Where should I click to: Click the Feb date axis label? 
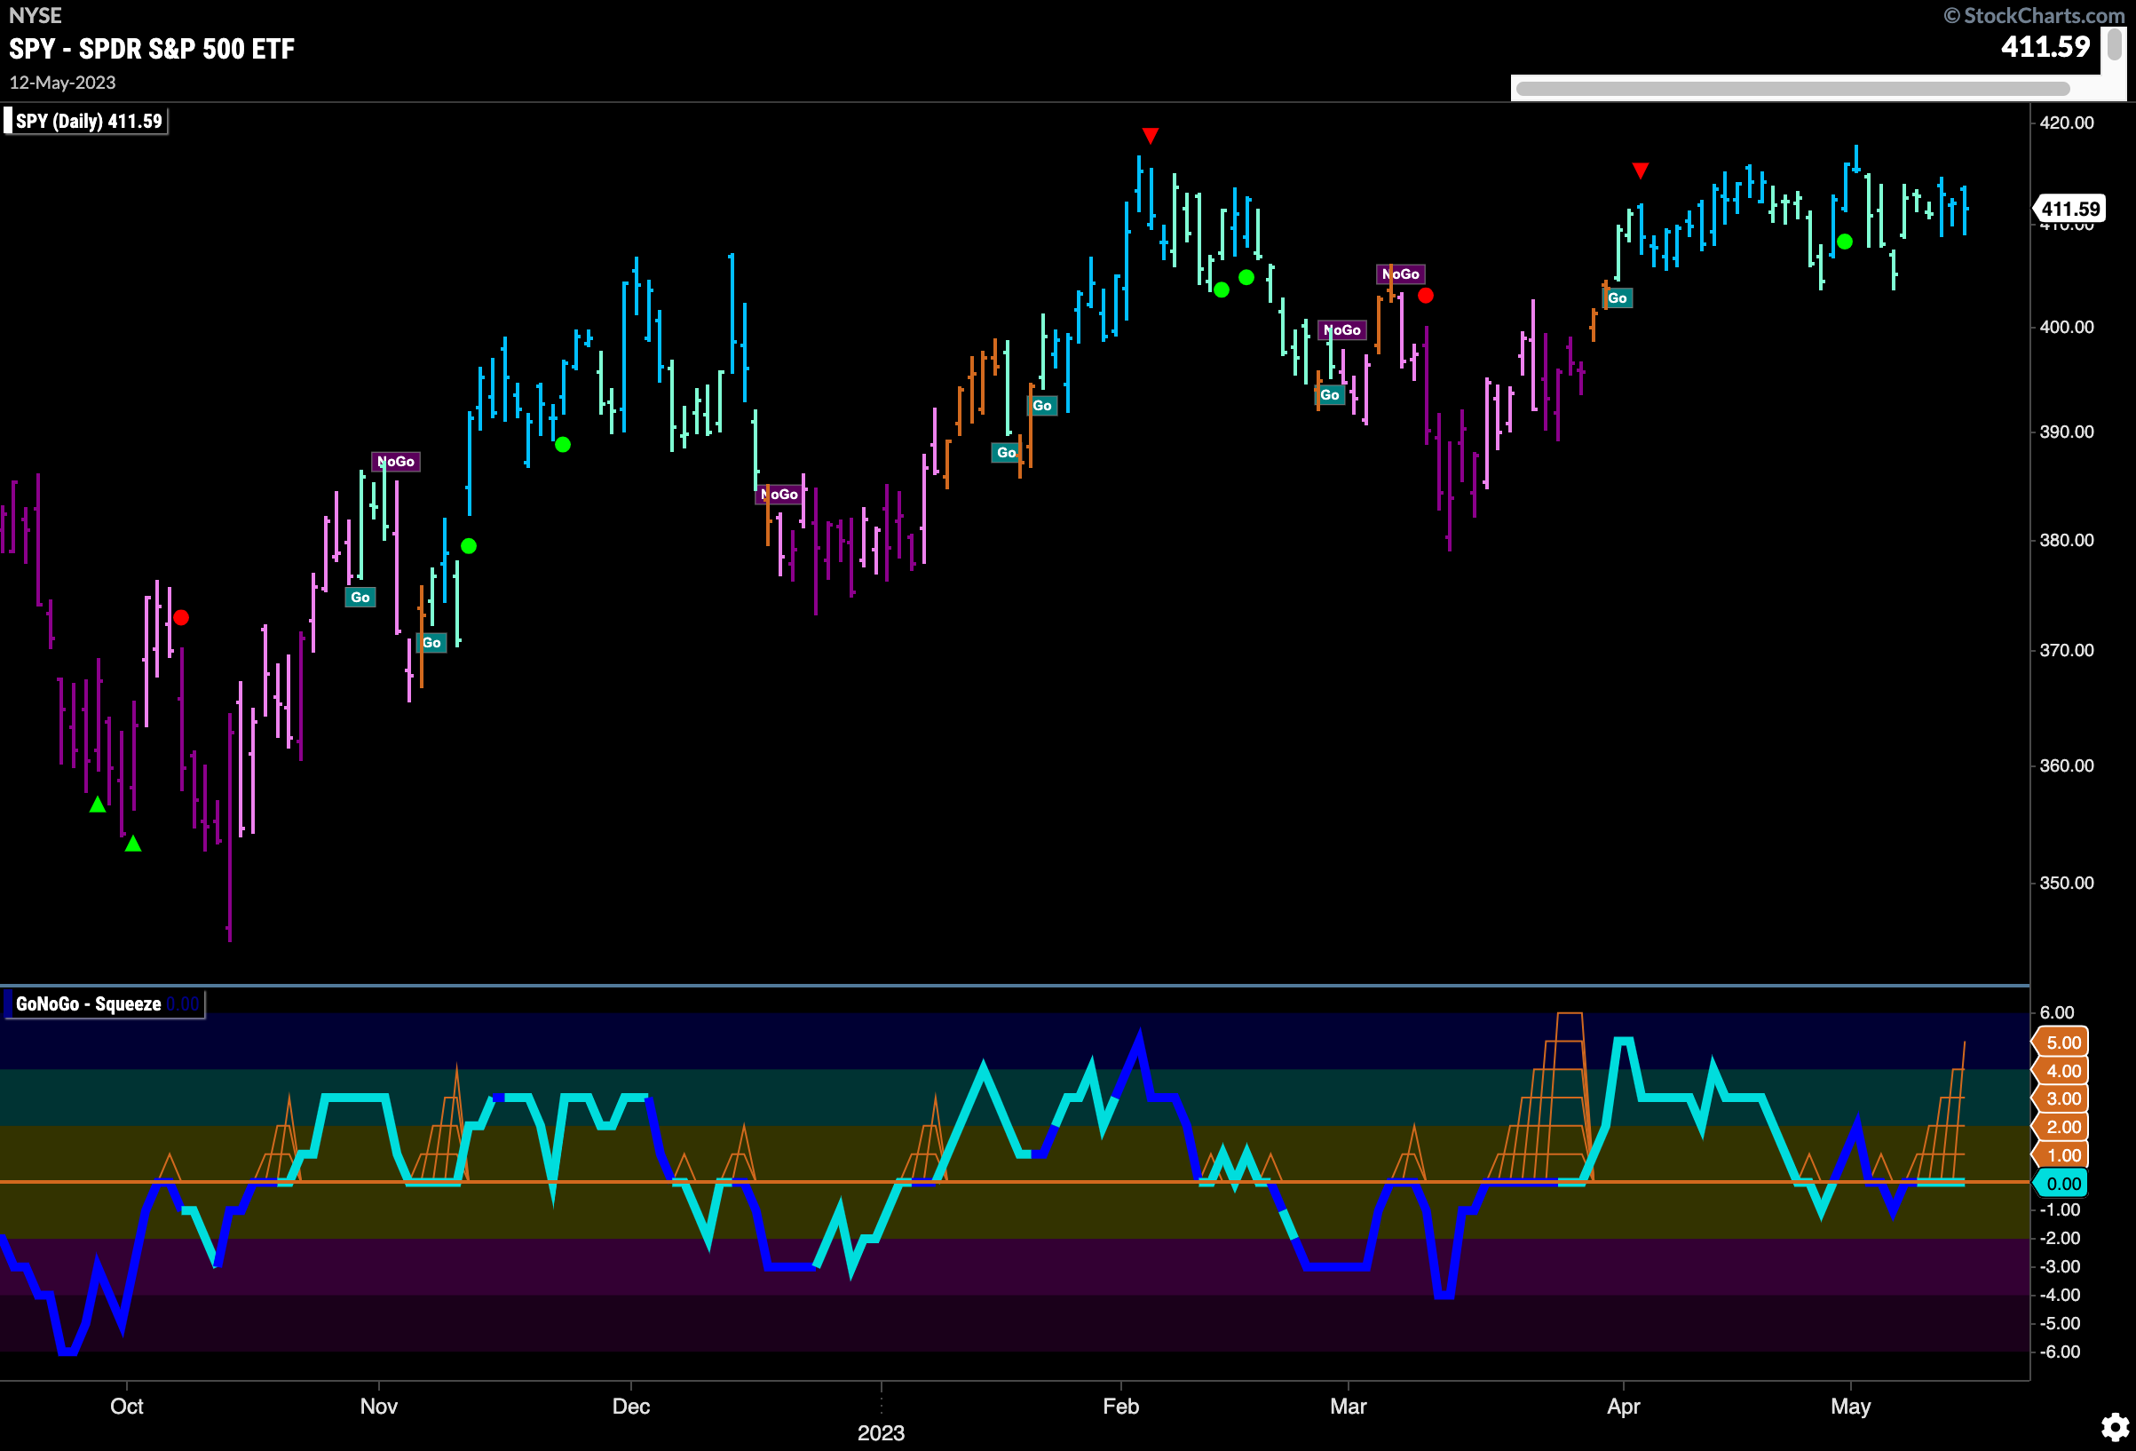tap(1121, 1406)
